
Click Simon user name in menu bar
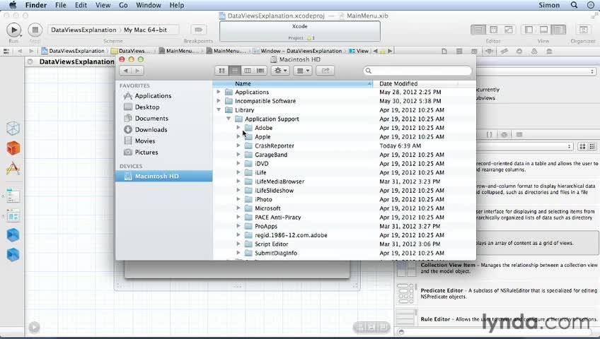coord(549,5)
